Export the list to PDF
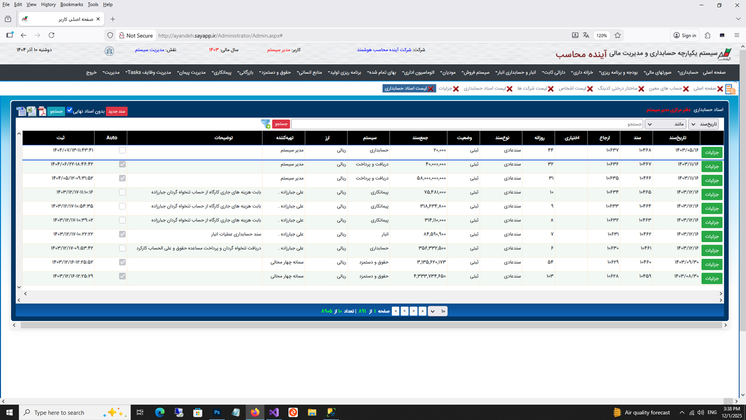This screenshot has width=746, height=420. [x=42, y=111]
